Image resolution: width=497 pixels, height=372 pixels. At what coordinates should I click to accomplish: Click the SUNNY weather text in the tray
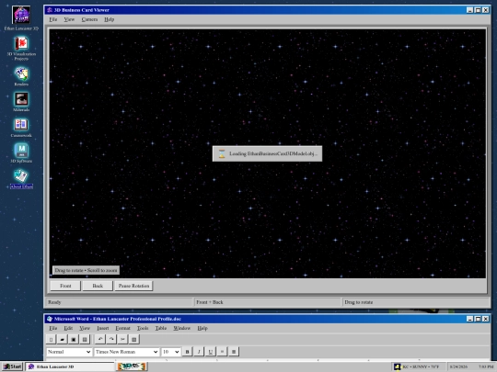[x=421, y=366]
